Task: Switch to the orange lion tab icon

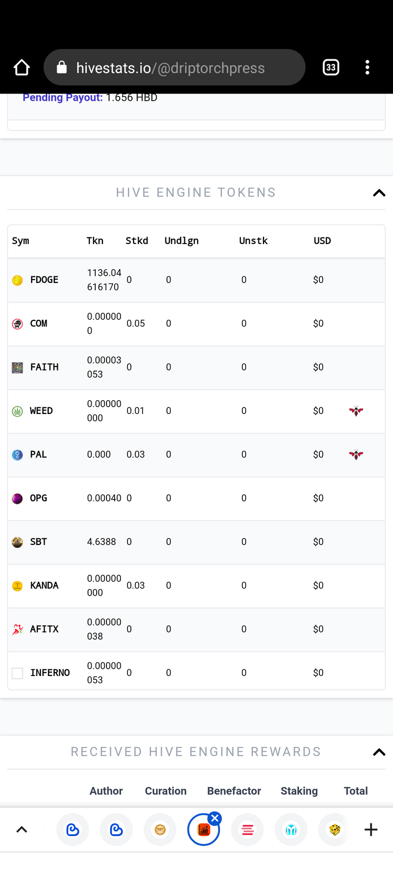Action: (x=160, y=829)
